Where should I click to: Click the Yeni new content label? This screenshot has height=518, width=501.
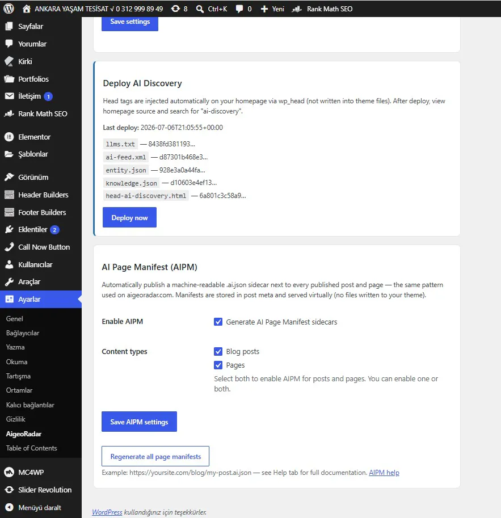278,9
